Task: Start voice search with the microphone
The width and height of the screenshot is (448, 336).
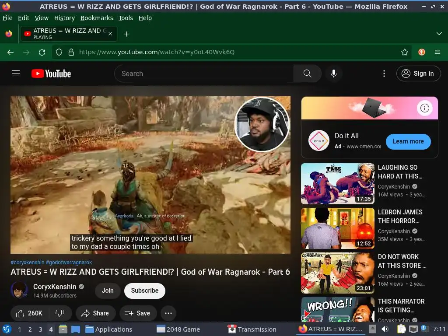Action: (333, 73)
